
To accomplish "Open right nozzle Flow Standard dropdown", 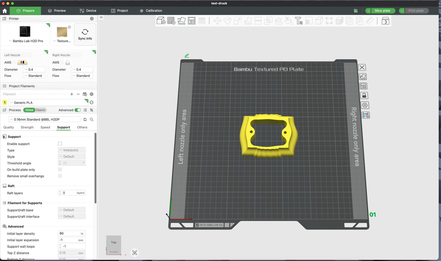I will click(82, 76).
